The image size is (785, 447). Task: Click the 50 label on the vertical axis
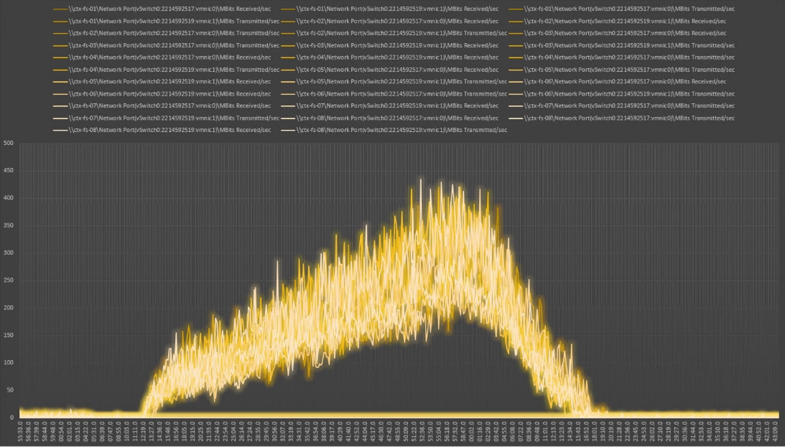coord(10,390)
